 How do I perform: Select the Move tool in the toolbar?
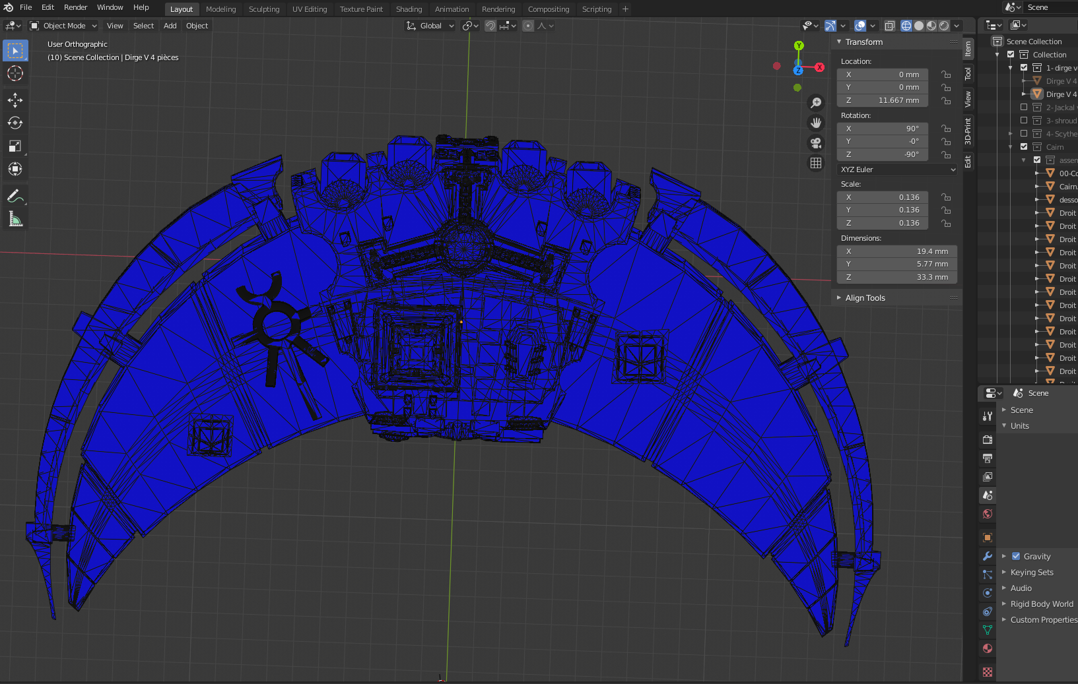tap(15, 100)
